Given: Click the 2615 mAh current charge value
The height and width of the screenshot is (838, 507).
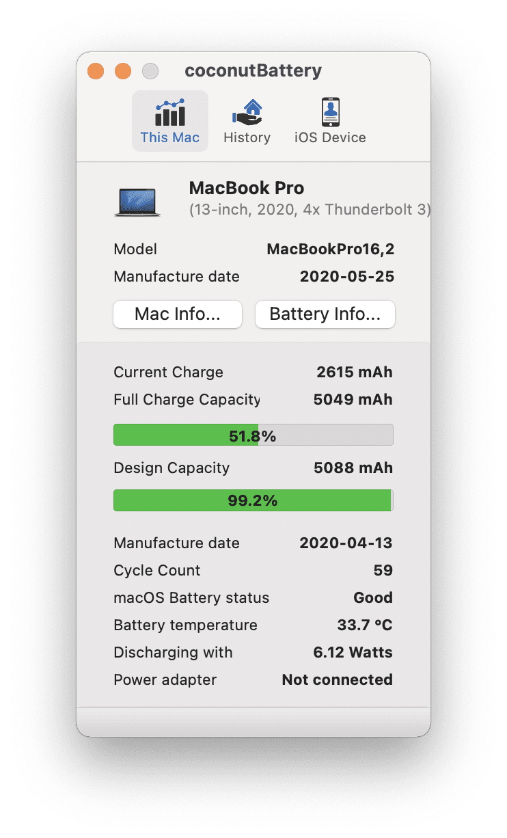Looking at the screenshot, I should pyautogui.click(x=354, y=373).
